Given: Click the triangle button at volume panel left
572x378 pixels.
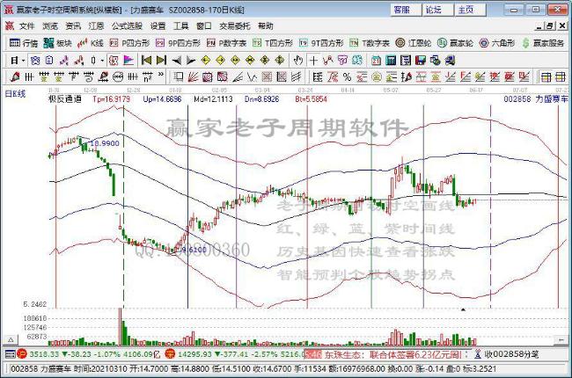Looking at the screenshot, I should (x=11, y=340).
